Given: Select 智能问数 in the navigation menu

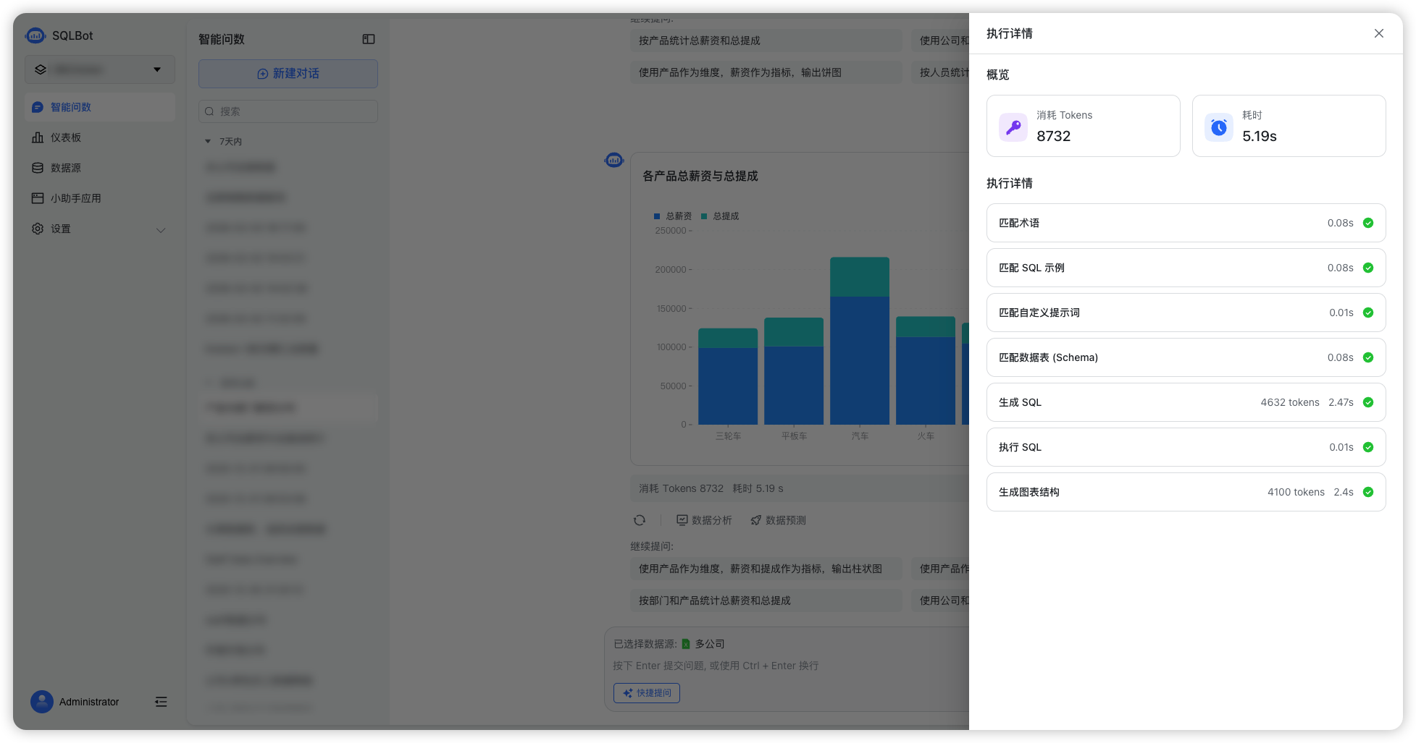Looking at the screenshot, I should [x=70, y=106].
